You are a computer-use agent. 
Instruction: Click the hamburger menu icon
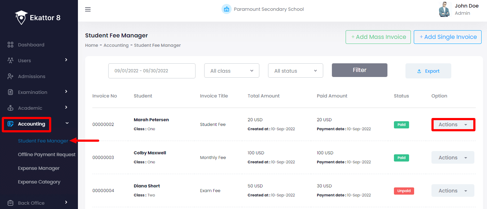(88, 9)
